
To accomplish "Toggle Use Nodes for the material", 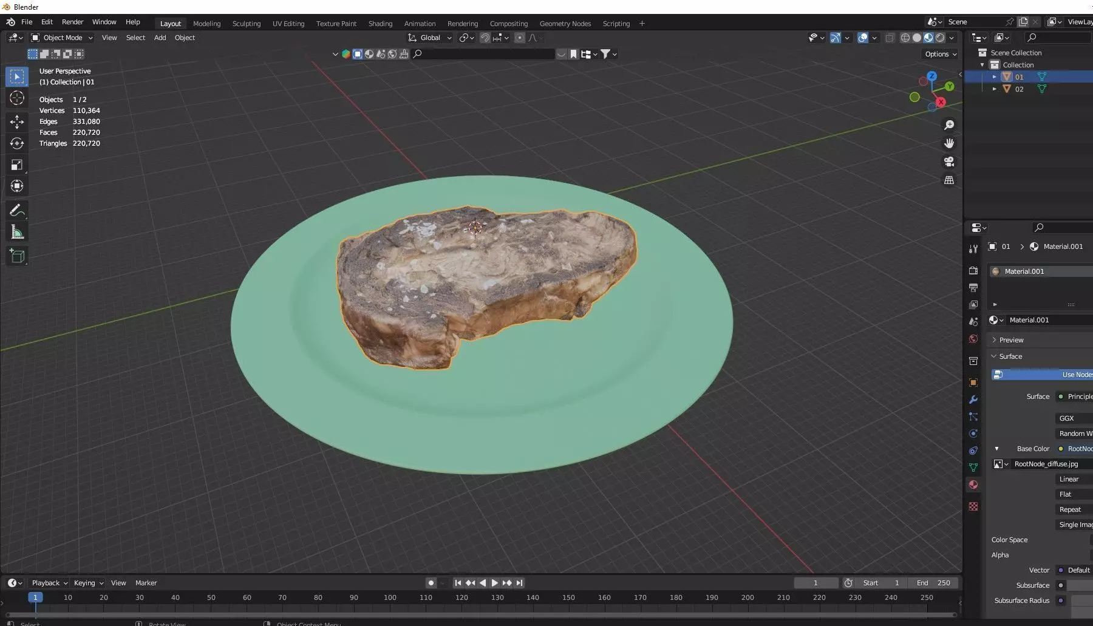I will click(x=1042, y=375).
